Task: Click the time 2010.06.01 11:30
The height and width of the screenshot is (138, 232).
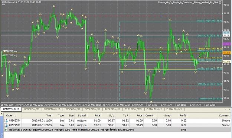Action: (x=42, y=121)
